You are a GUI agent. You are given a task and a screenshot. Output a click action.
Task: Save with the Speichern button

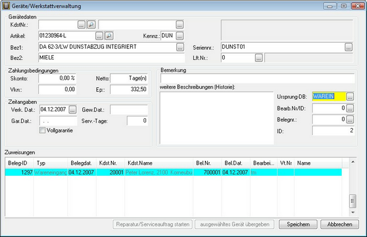pos(298,225)
